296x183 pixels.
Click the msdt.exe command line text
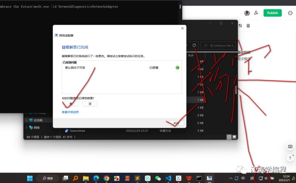point(76,6)
